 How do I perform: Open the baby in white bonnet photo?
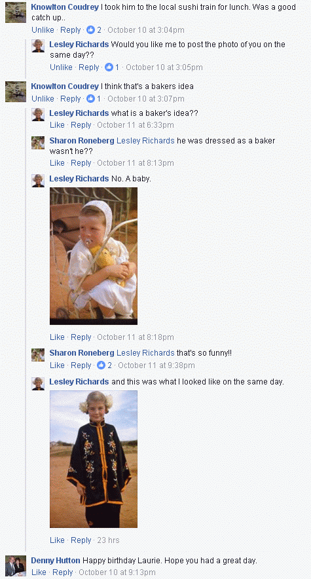94,256
